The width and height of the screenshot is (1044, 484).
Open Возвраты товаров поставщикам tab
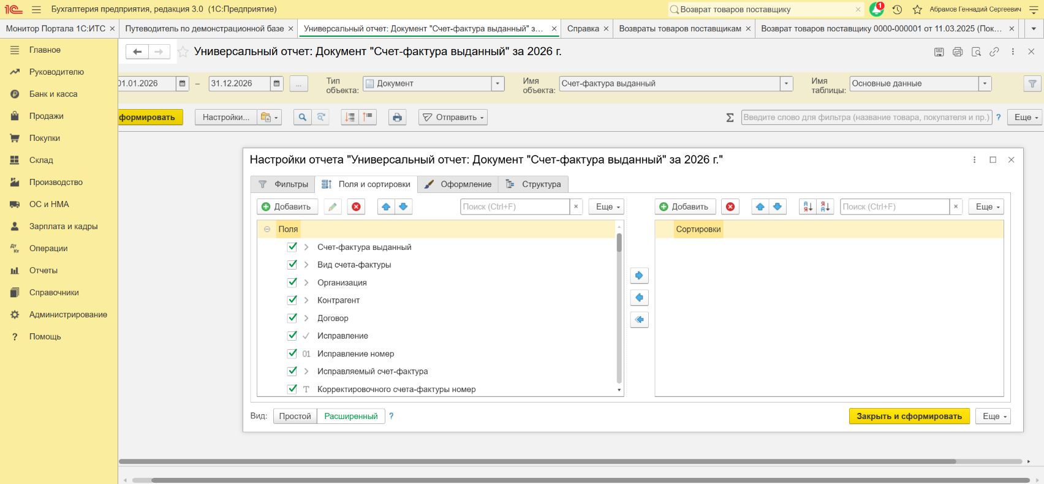pyautogui.click(x=680, y=29)
